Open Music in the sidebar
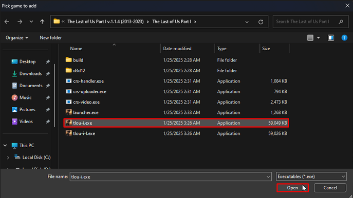353x198 pixels. click(25, 97)
